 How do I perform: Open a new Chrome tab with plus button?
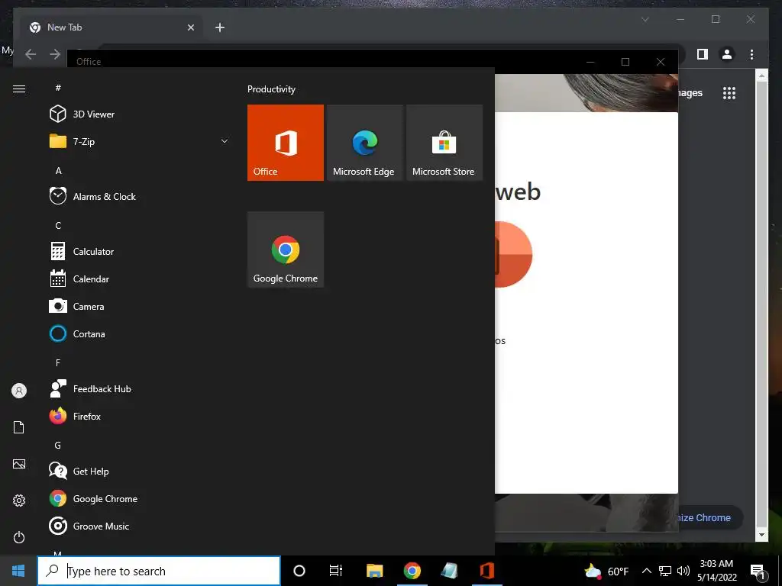click(x=219, y=27)
